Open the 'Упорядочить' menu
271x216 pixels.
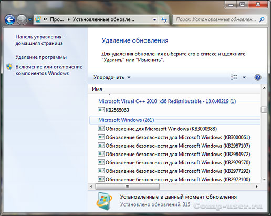tap(112, 77)
